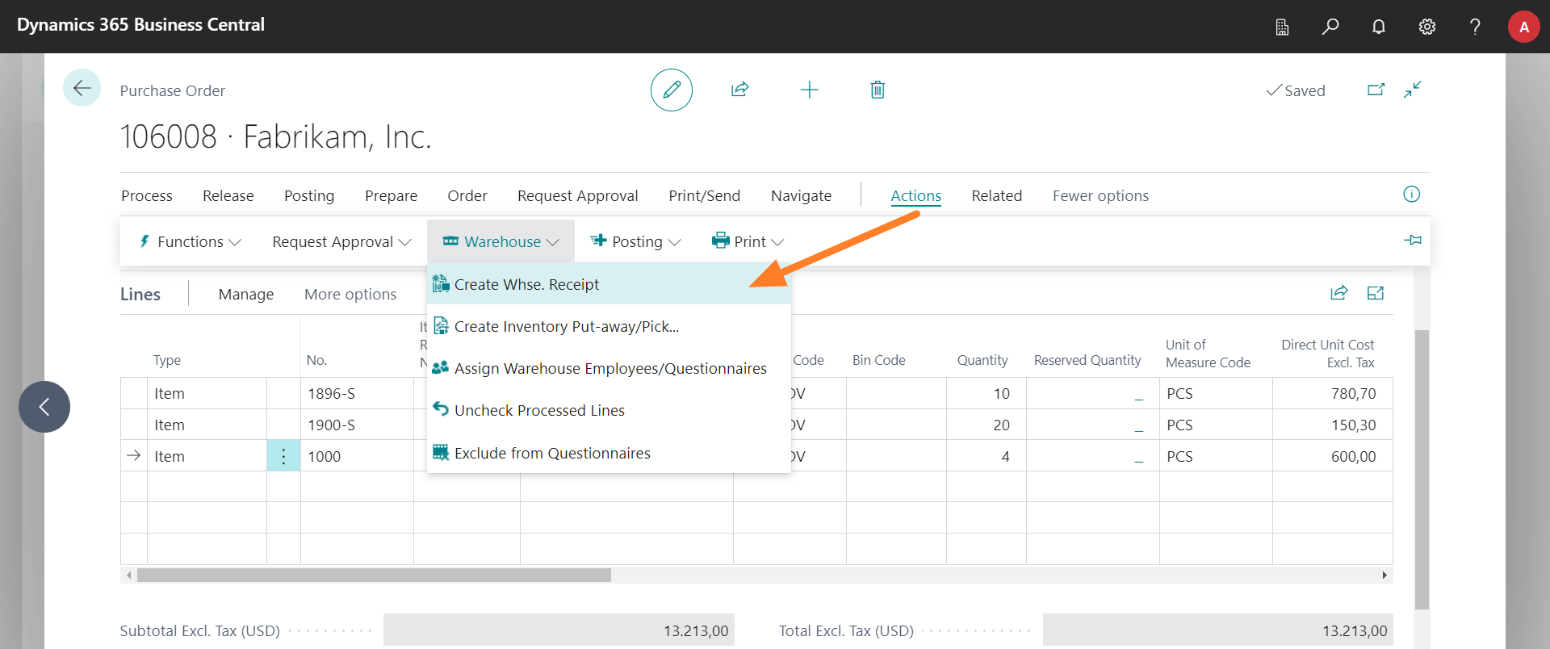
Task: Show the FactBox information icon
Action: (1411, 194)
